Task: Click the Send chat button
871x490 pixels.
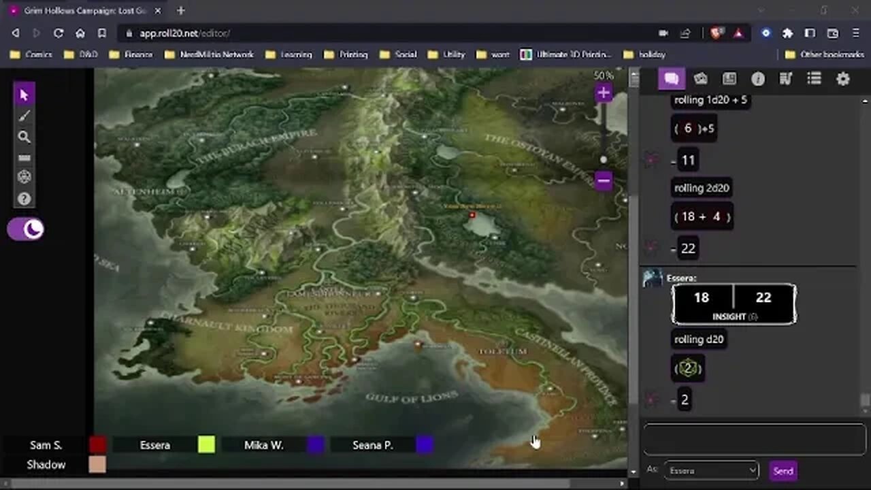Action: [x=783, y=471]
